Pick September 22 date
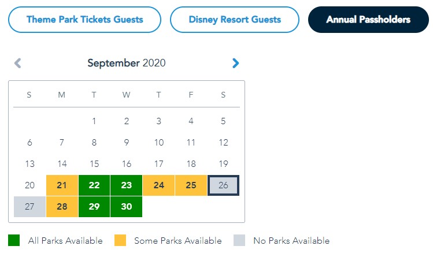Screen dimensions: 433x257 (x=94, y=185)
